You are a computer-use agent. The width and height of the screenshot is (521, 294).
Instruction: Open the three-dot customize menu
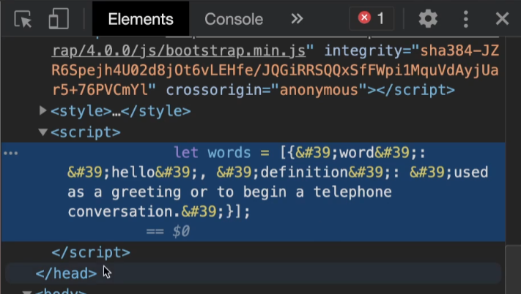pyautogui.click(x=466, y=19)
